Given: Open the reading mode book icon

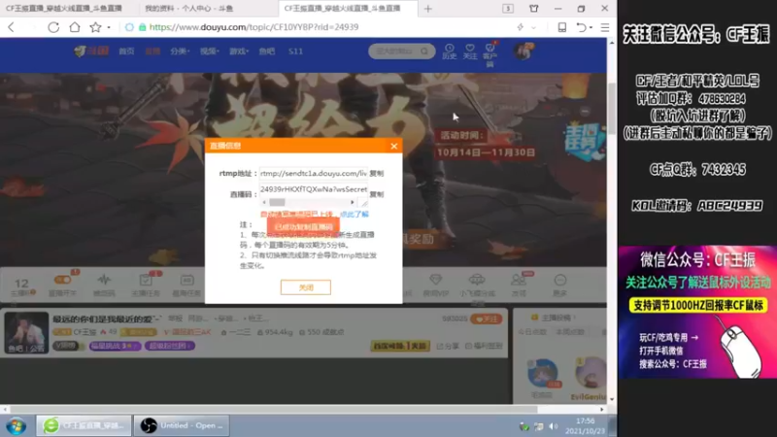Looking at the screenshot, I should (562, 27).
